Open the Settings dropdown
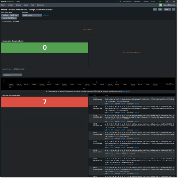Image resolution: width=178 pixels, height=178 pixels. [x=146, y=1]
